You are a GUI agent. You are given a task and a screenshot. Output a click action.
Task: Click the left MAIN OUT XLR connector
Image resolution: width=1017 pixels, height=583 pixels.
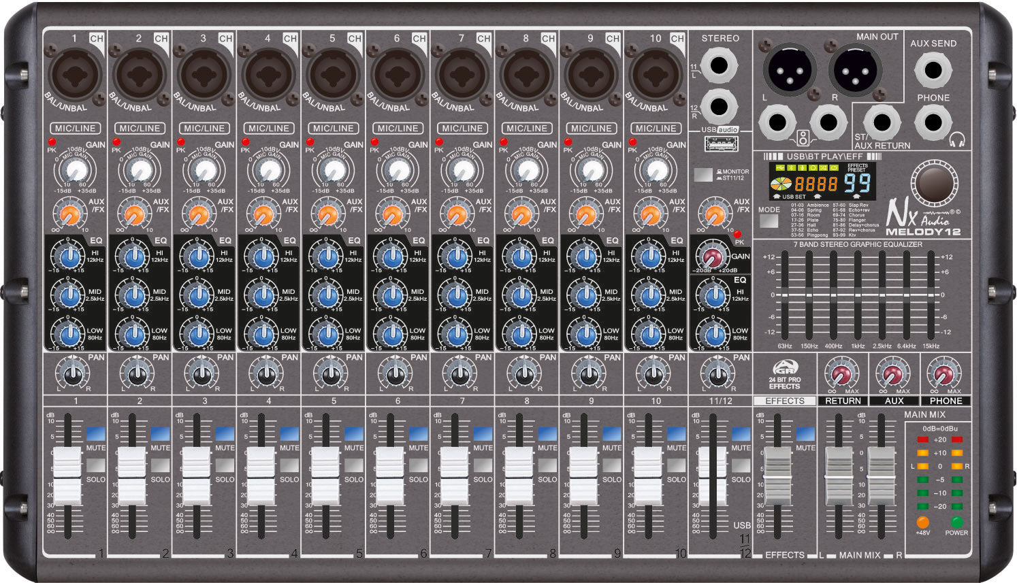pos(790,69)
